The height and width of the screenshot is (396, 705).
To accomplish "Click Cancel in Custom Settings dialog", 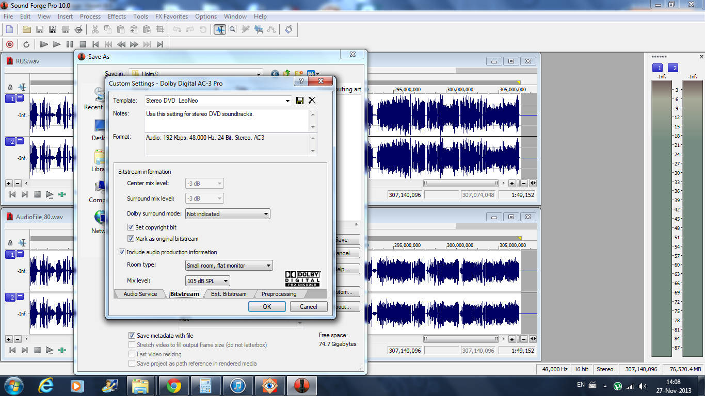I will point(309,306).
